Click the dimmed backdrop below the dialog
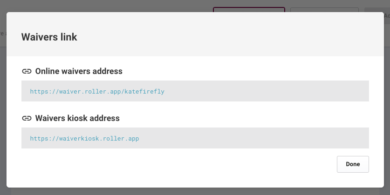390x195 pixels. click(x=195, y=191)
